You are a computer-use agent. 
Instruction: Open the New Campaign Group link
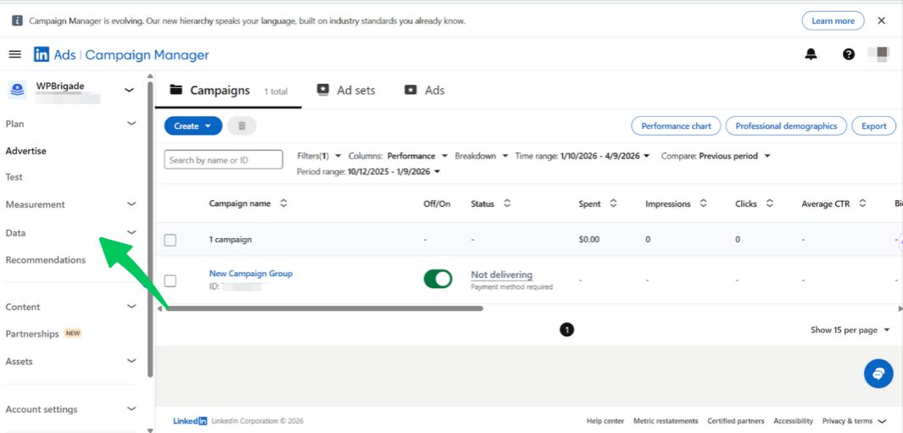250,274
